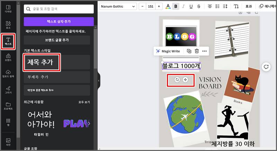Open the 프로젝트 projects folder
This screenshot has height=151, width=277.
[x=8, y=106]
